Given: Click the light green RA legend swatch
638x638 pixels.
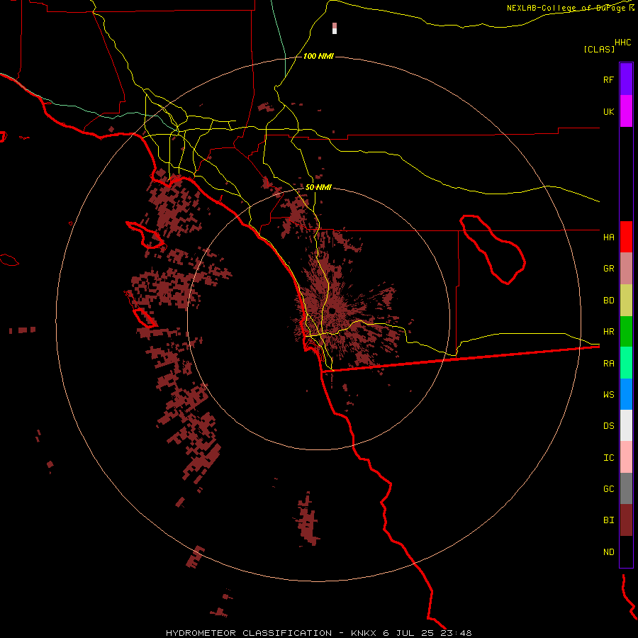Looking at the screenshot, I should 626,363.
